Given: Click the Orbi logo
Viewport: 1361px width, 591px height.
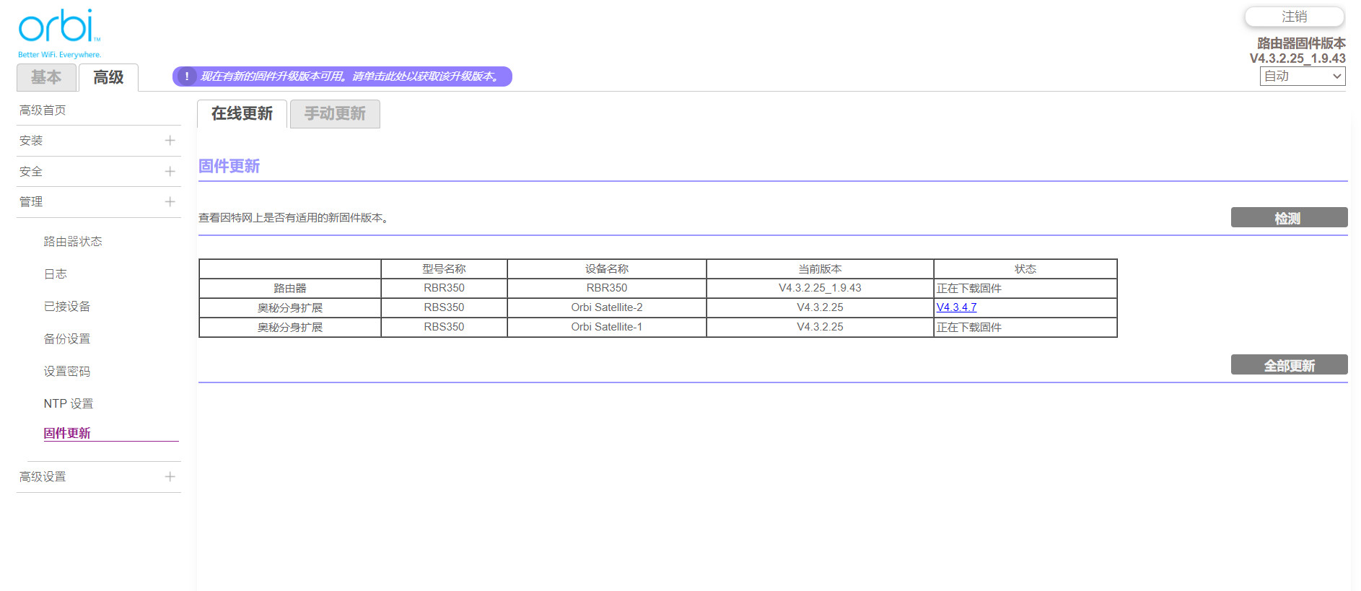Looking at the screenshot, I should (59, 33).
